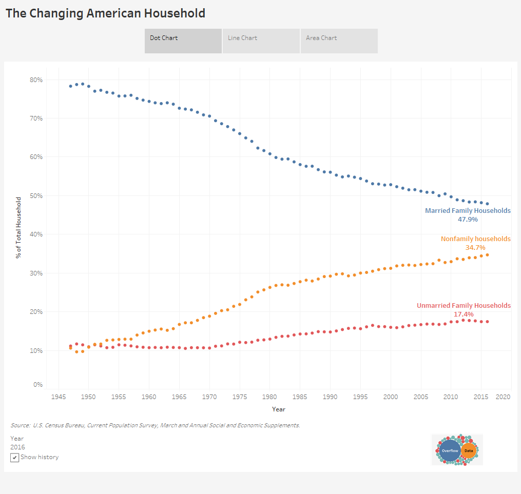Click the Unmarried Family Households label
The width and height of the screenshot is (521, 494).
(x=464, y=305)
